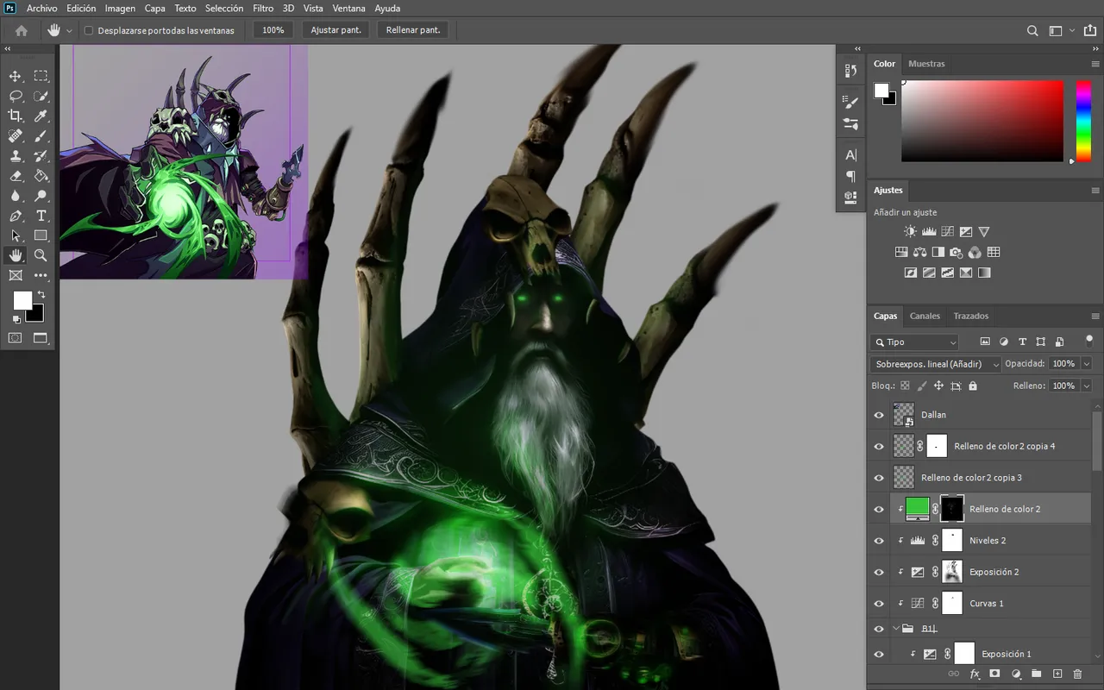
Task: Toggle lock all on the layer
Action: (973, 386)
